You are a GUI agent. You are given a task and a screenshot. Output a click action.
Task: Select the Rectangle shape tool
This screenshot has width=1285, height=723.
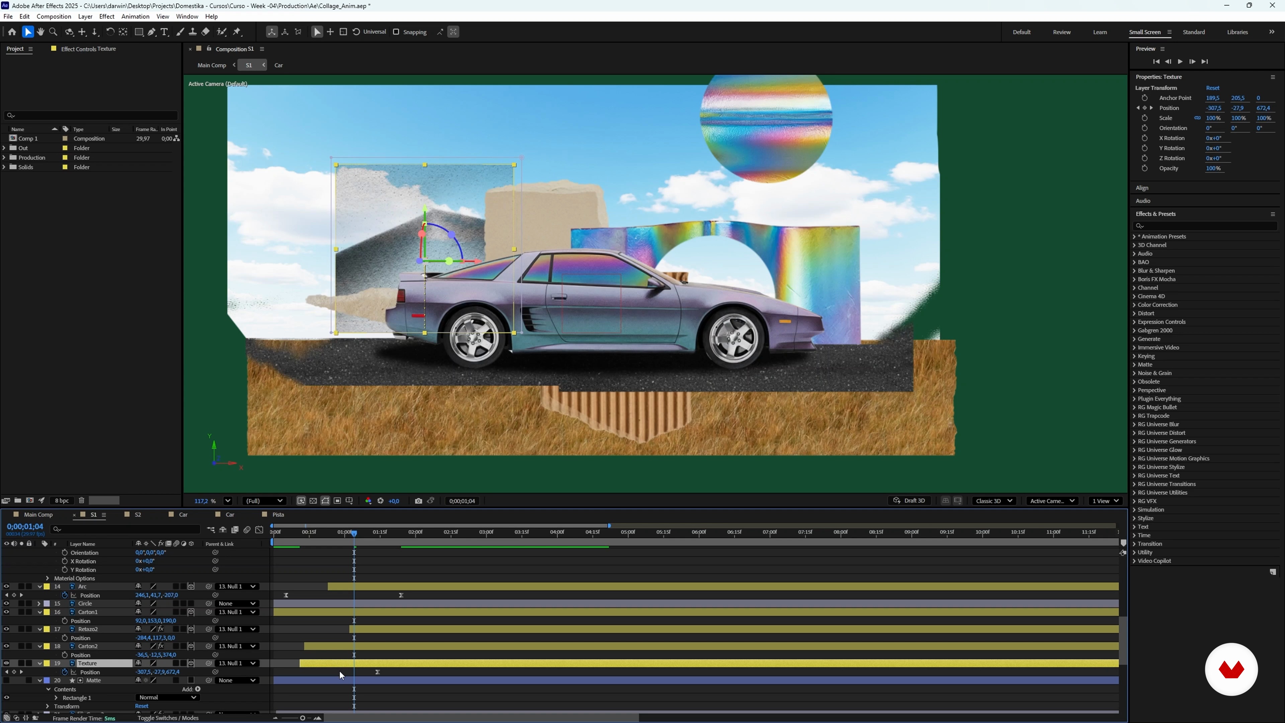(139, 32)
